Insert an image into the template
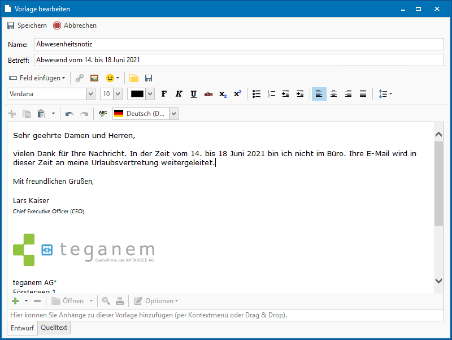 [x=94, y=78]
